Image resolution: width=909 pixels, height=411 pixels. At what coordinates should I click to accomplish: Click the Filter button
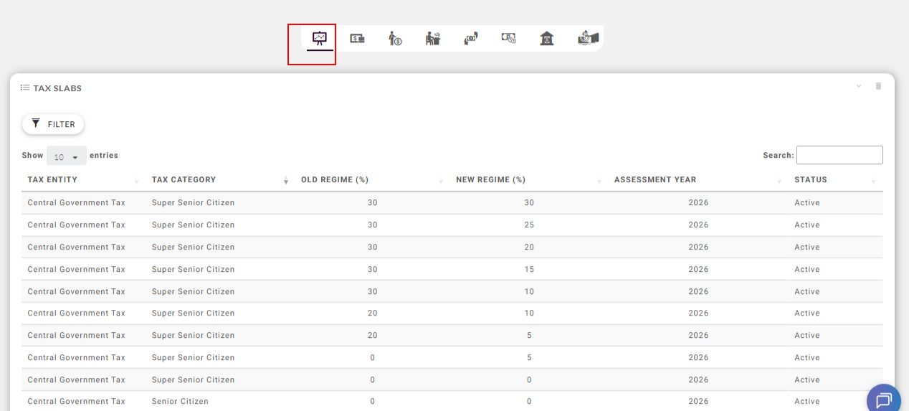point(54,124)
